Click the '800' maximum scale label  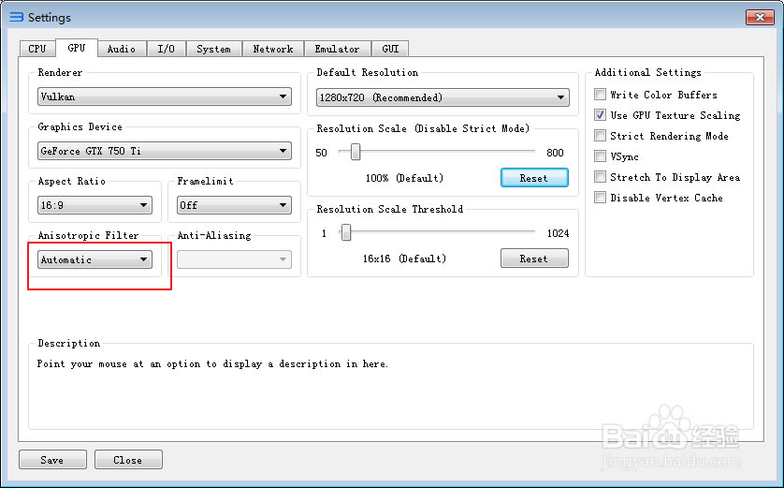pos(555,153)
